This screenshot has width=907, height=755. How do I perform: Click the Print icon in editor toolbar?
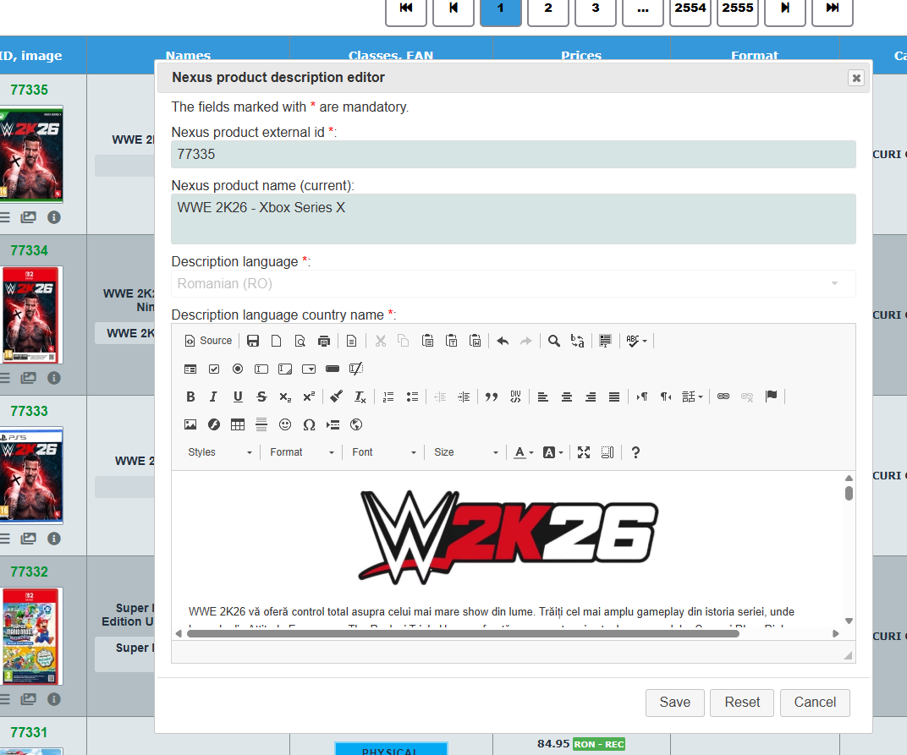(x=323, y=341)
